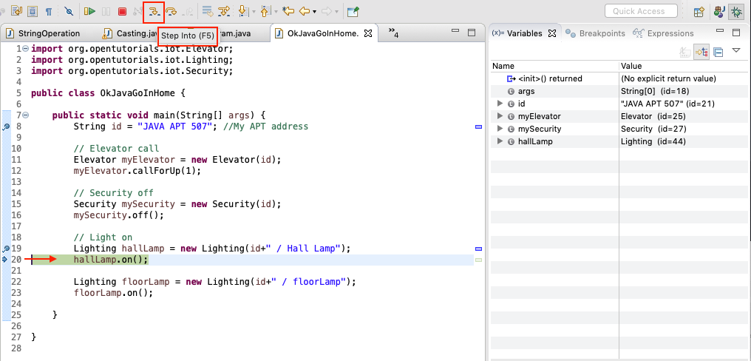Viewport: 751px width, 361px height.
Task: Toggle Show Whitespace Characters pilcrow icon
Action: (48, 12)
